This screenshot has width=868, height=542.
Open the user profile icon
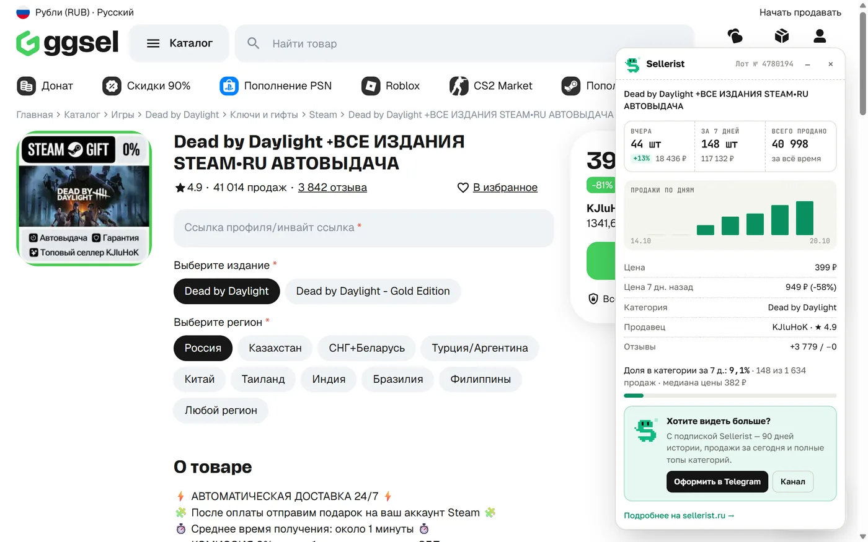coord(820,37)
